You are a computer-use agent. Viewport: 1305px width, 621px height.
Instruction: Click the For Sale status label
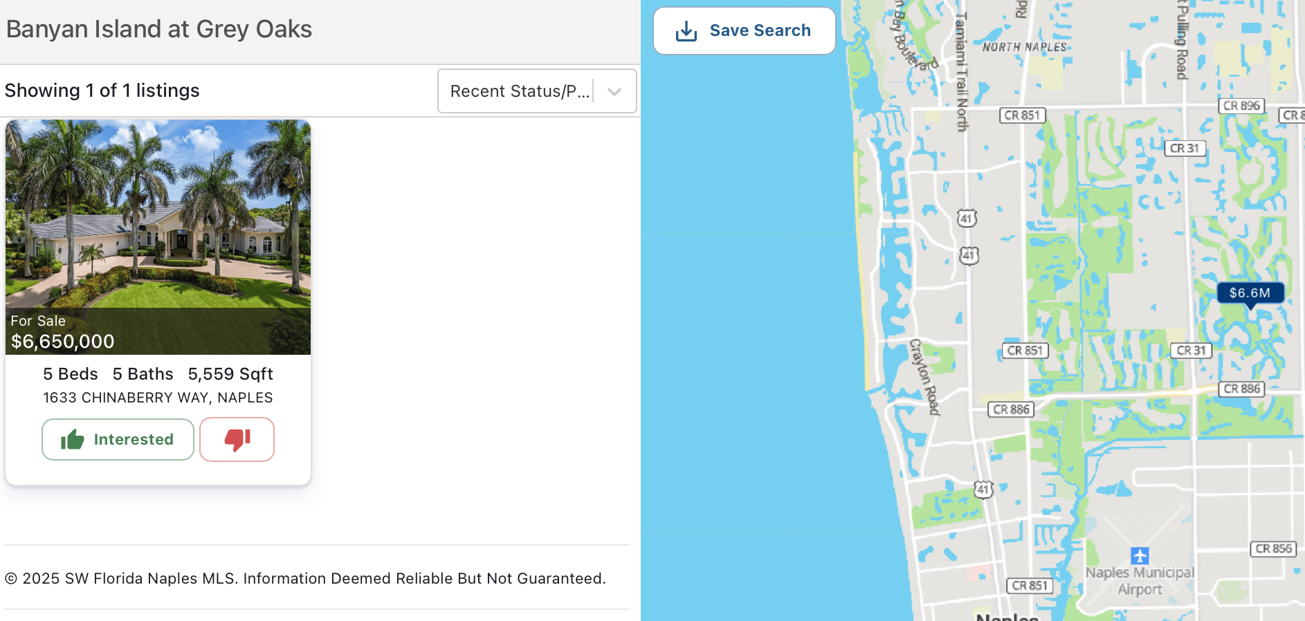pos(38,321)
